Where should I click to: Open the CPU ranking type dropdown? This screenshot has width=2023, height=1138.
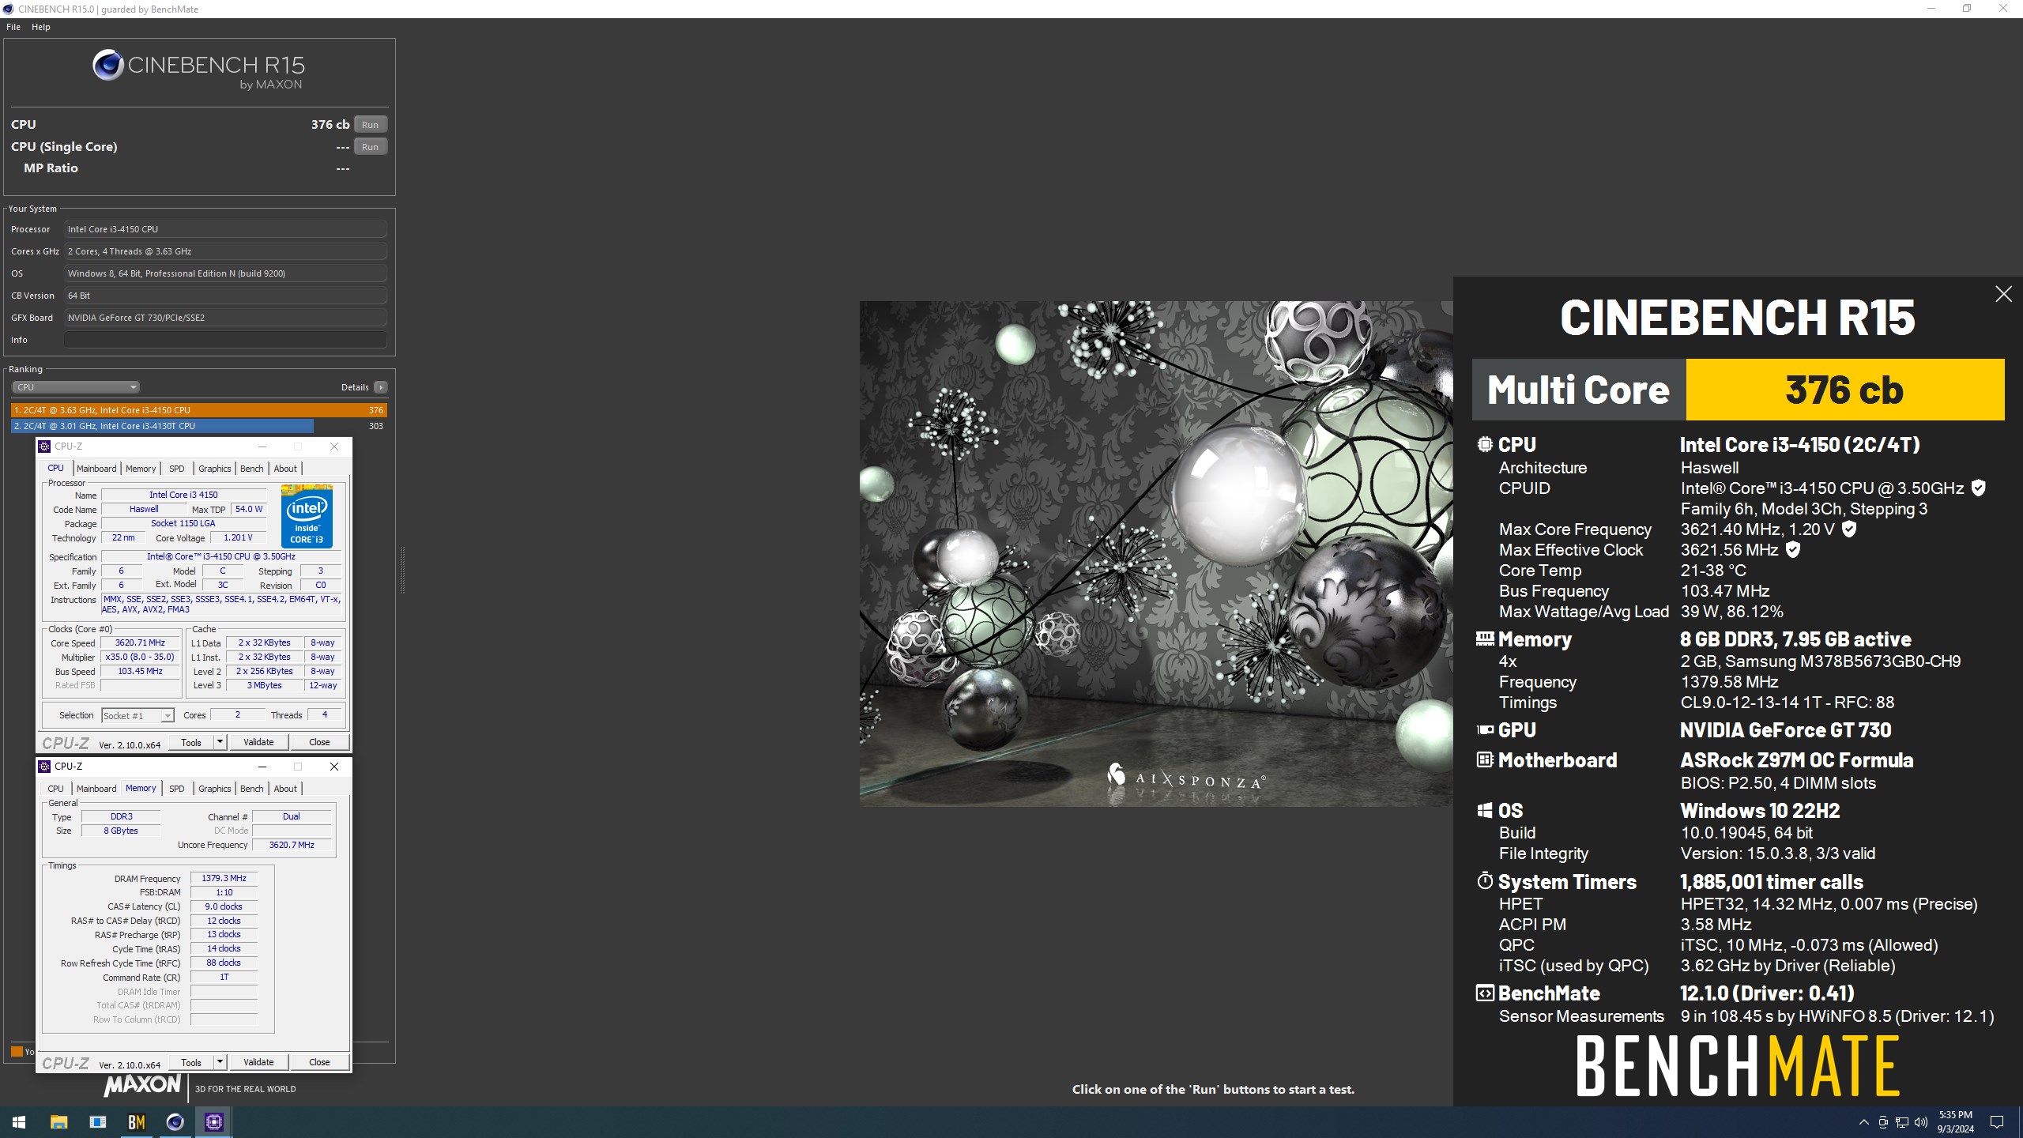click(x=76, y=387)
